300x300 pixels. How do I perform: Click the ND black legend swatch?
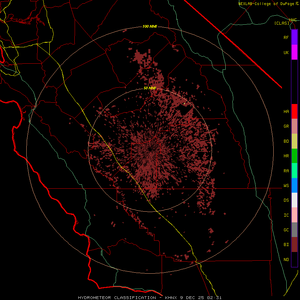pyautogui.click(x=294, y=259)
